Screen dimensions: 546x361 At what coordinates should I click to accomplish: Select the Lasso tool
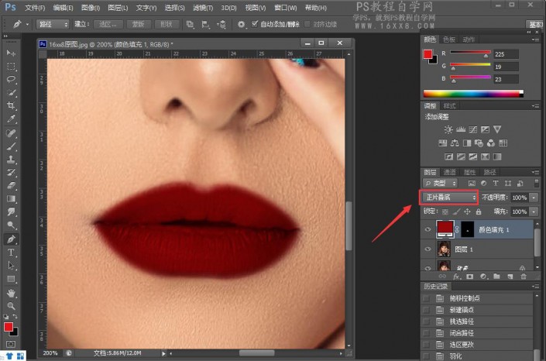(x=11, y=80)
